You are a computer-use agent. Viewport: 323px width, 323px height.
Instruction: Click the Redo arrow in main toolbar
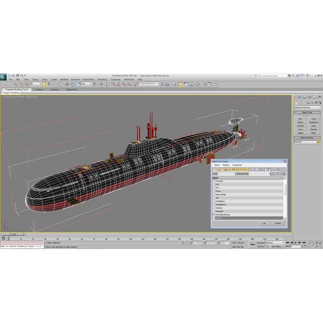pyautogui.click(x=9, y=84)
